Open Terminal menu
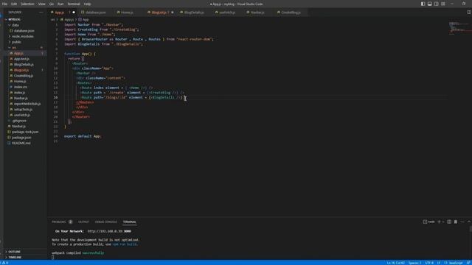The height and width of the screenshot is (265, 472). pyautogui.click(x=74, y=4)
